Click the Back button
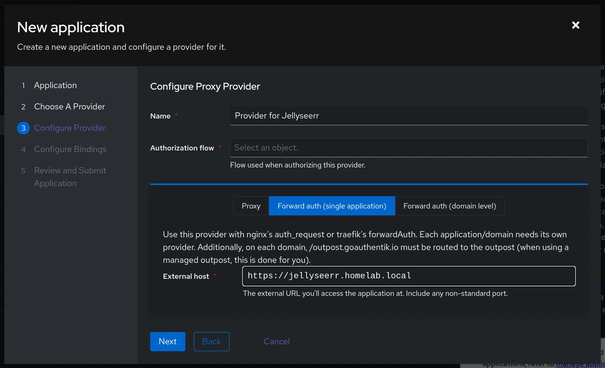The height and width of the screenshot is (368, 605). pos(212,341)
